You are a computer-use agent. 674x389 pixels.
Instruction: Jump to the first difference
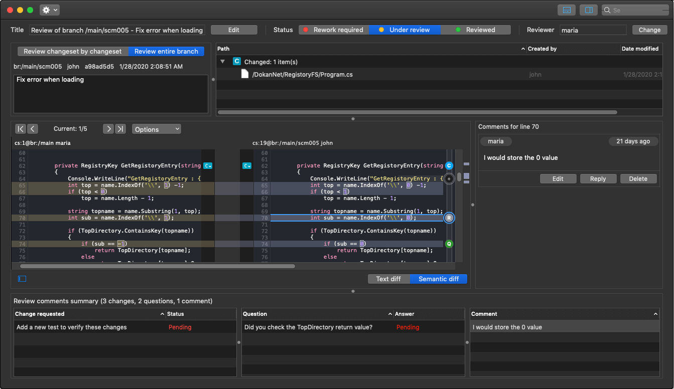coord(20,129)
